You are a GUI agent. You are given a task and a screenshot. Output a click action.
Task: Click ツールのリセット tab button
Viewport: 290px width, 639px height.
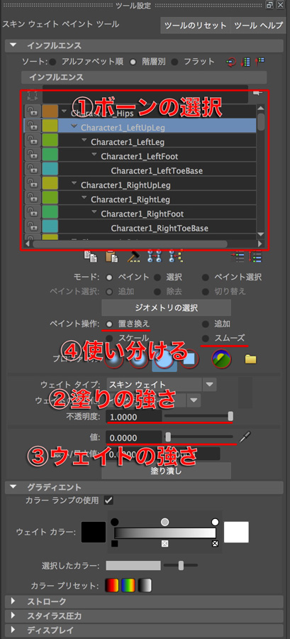tap(195, 26)
